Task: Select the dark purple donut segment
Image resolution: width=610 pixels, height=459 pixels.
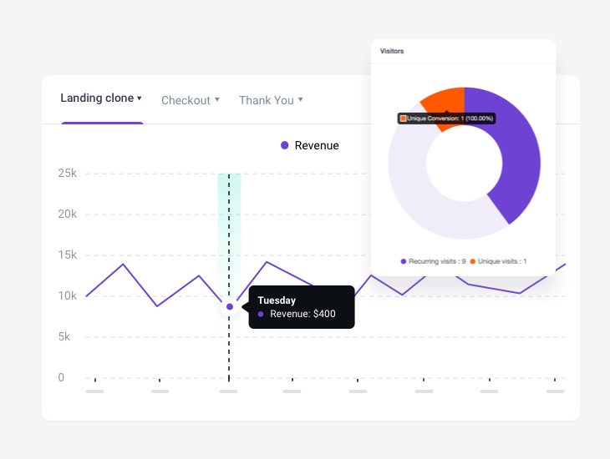Action: pos(514,159)
